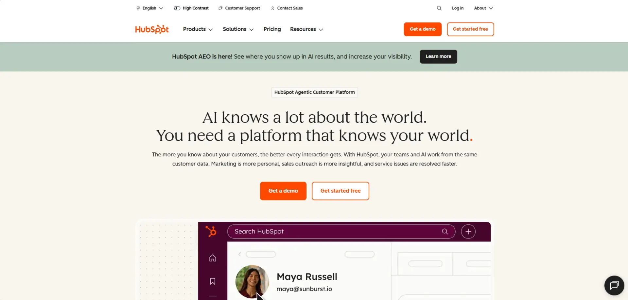This screenshot has width=628, height=300.
Task: Click the hero Get started free button
Action: coord(340,191)
